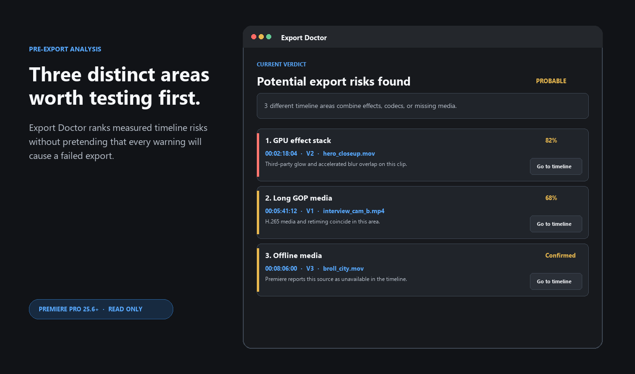Click the Confirmed status label

coord(560,255)
